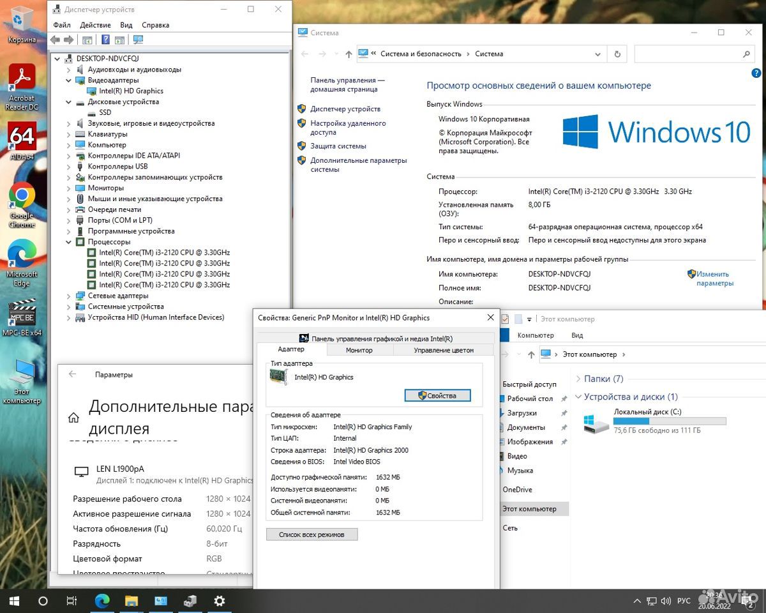Open Microsoft Edge desktop shortcut

click(x=22, y=263)
